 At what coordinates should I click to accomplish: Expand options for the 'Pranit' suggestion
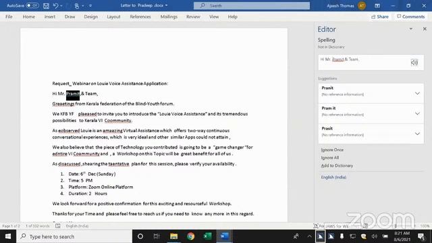click(417, 93)
